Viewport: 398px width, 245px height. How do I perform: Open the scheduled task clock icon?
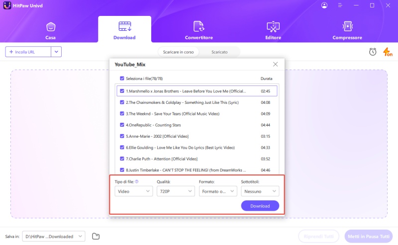[373, 52]
